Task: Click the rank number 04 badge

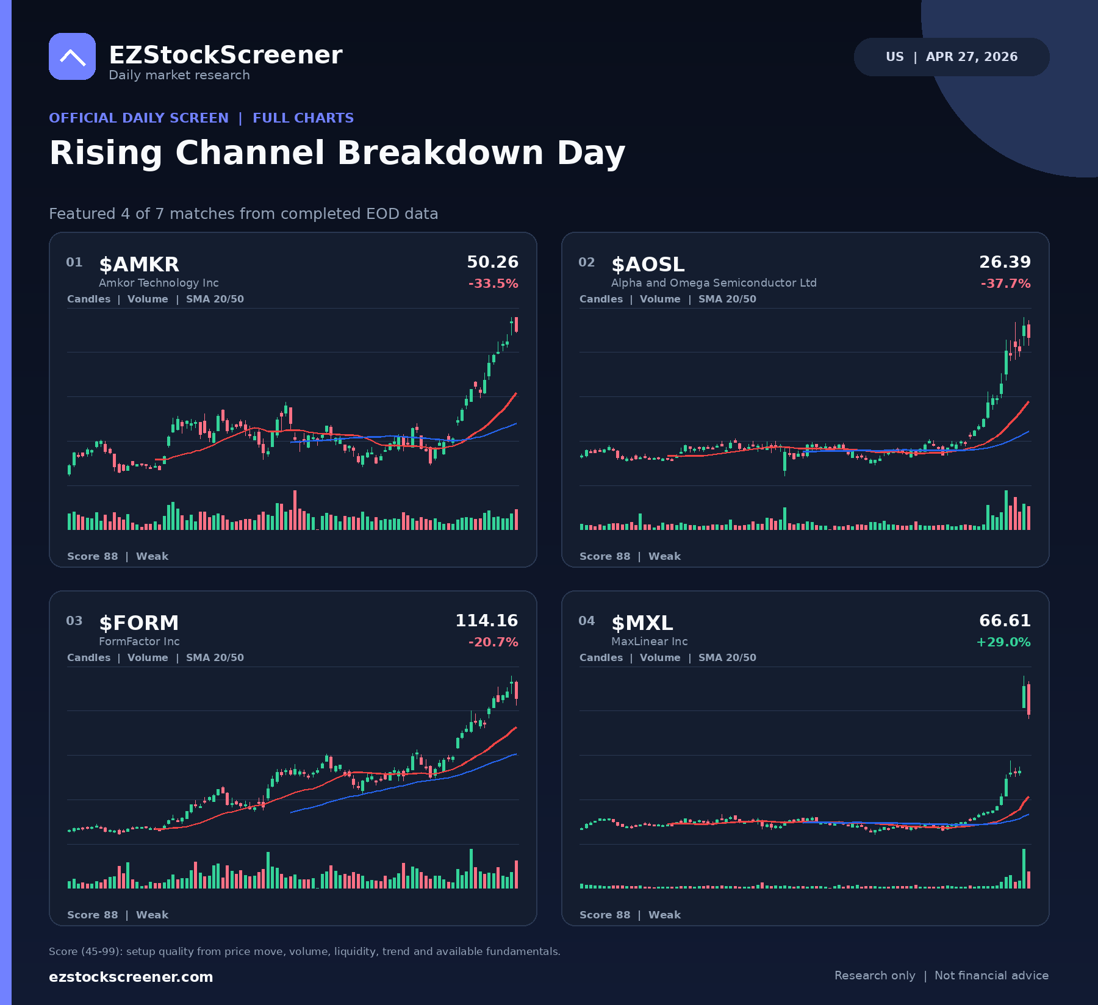Action: point(587,621)
